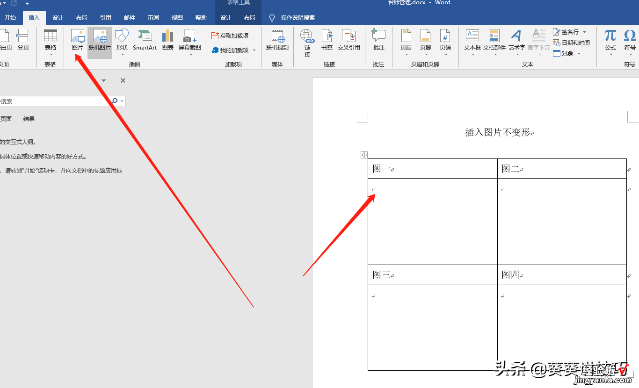Viewport: 639px width, 388px height.
Task: Click the empty cell below 图二
Action: 562,222
